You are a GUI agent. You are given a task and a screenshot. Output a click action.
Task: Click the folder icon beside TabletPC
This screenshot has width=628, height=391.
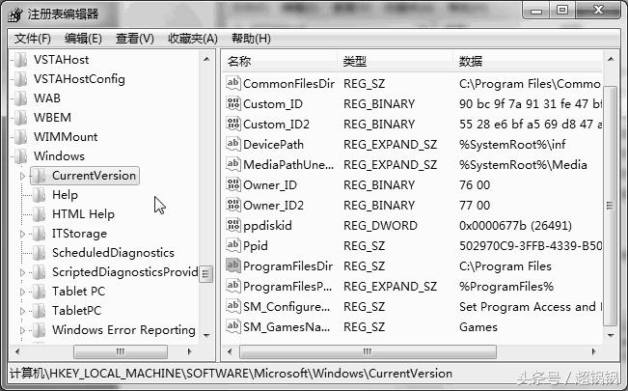point(40,311)
